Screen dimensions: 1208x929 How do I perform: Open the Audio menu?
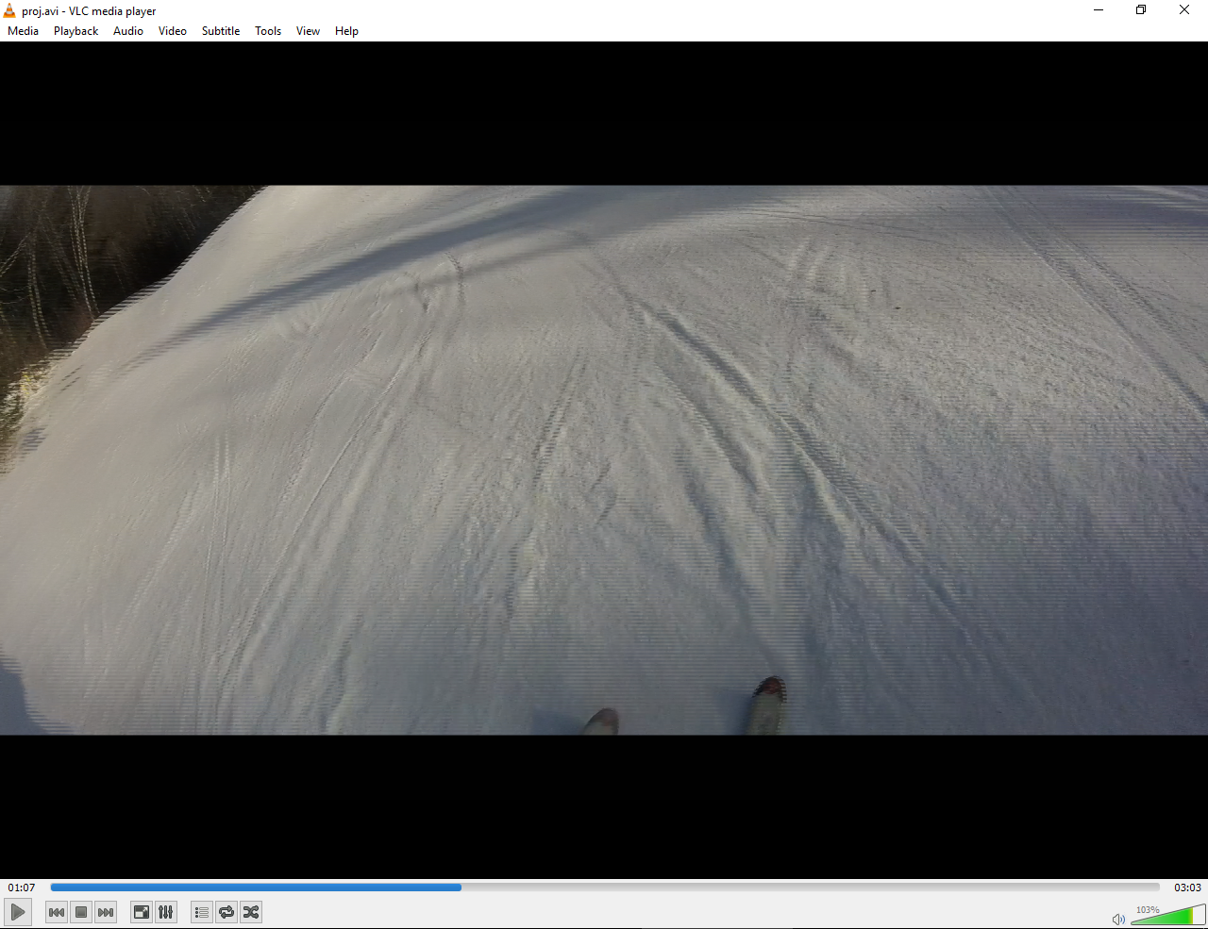pyautogui.click(x=128, y=31)
